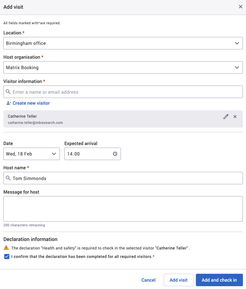Click the magnifier icon in Host name field
Screen dimensions: 246x289
click(8, 178)
